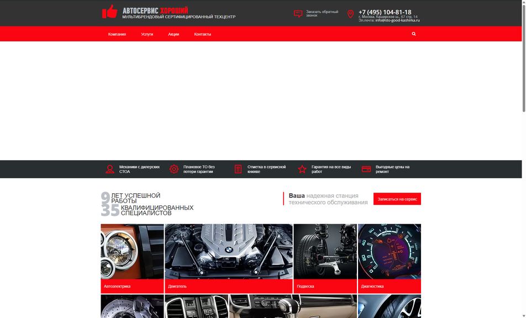Click the Диагностика red label
Screen dimensions: 526x318
point(390,287)
